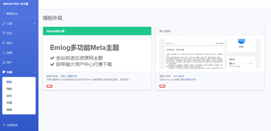This screenshot has width=271, height=131.
Task: Click the pencil icon next to 文章
Action: [4, 23]
